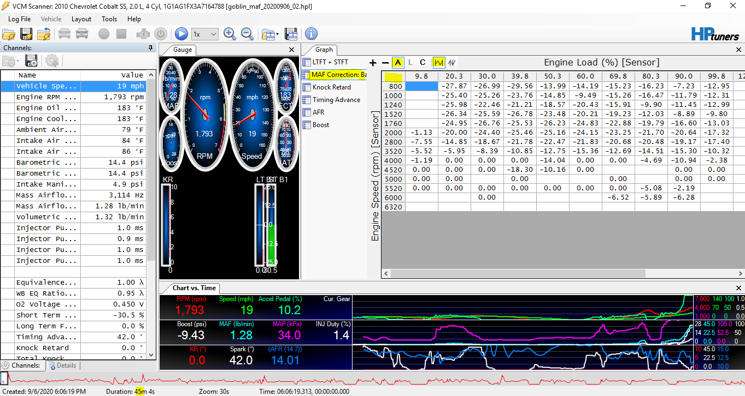Start log playback with blue play button
The height and width of the screenshot is (396, 745).
click(x=181, y=34)
